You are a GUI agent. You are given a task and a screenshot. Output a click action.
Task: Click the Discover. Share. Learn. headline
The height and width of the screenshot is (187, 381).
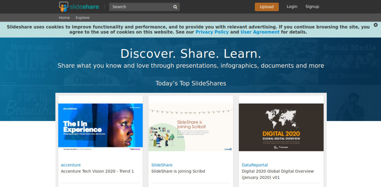(x=191, y=54)
